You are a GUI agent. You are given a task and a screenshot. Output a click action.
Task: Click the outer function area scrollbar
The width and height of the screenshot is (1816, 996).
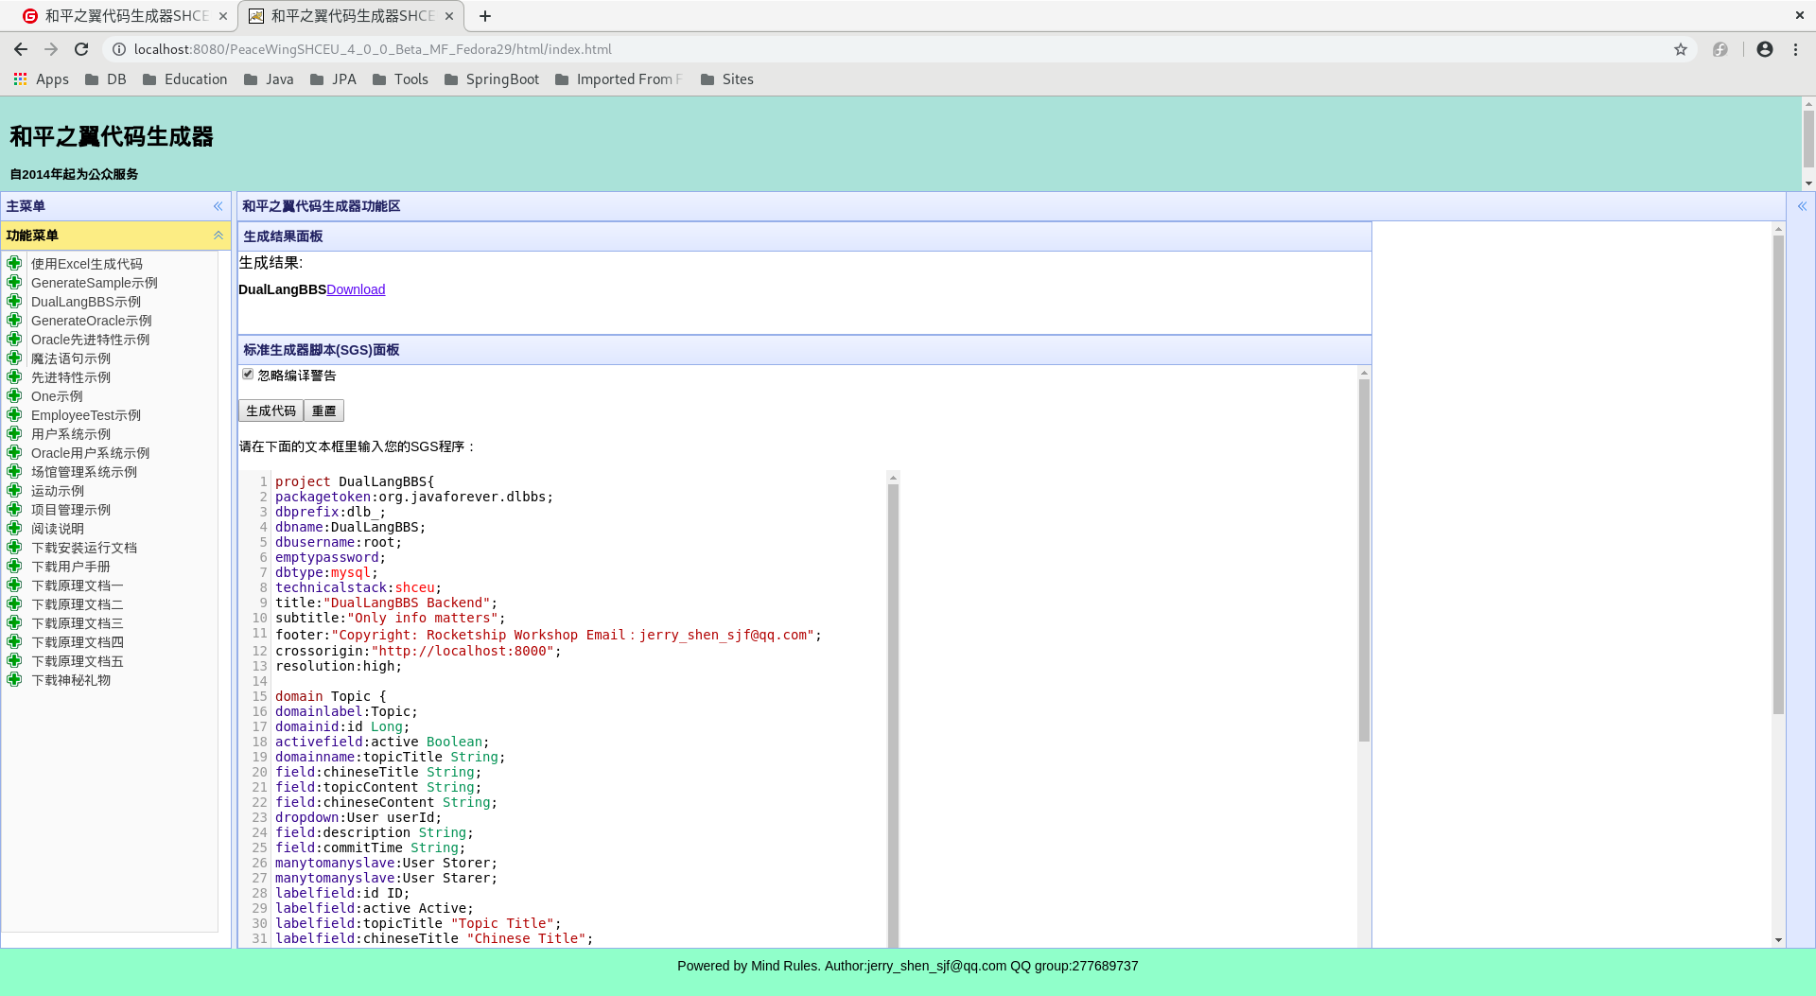click(1778, 475)
